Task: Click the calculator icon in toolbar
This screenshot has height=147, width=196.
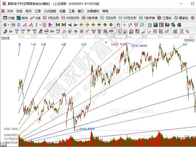Action: (x=155, y=25)
